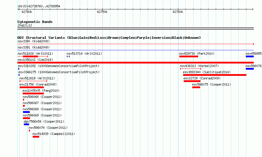Screen dimensions: 262x157
Task: Click the left arrow of the ruler
Action: (19, 9)
